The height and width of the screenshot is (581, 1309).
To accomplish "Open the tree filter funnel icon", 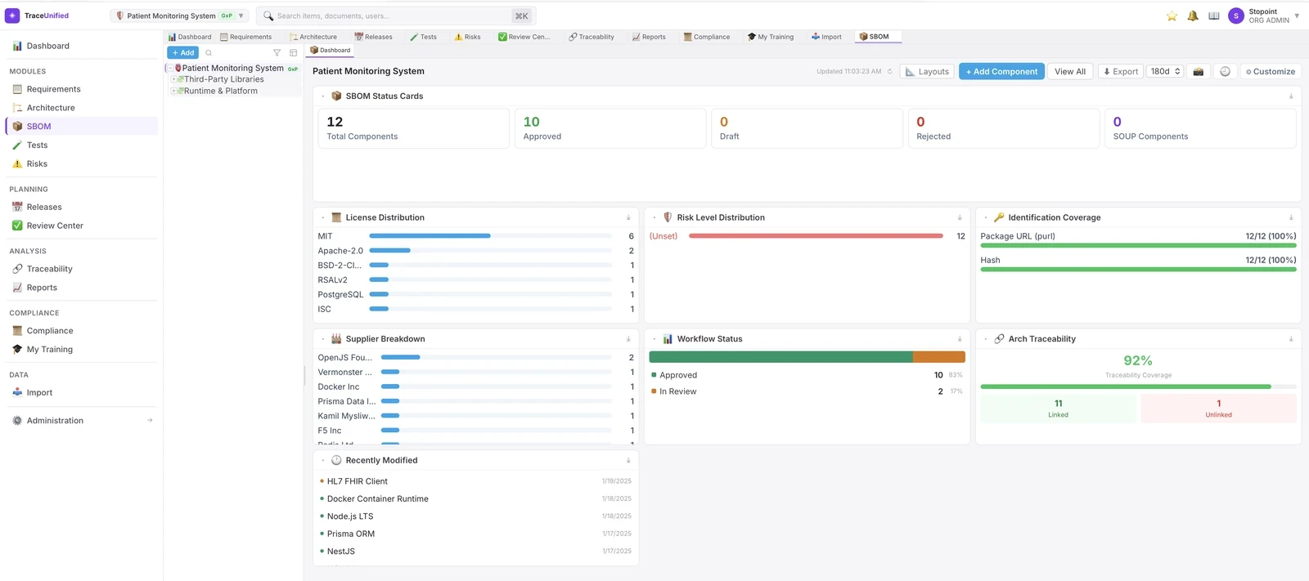I will coord(277,52).
